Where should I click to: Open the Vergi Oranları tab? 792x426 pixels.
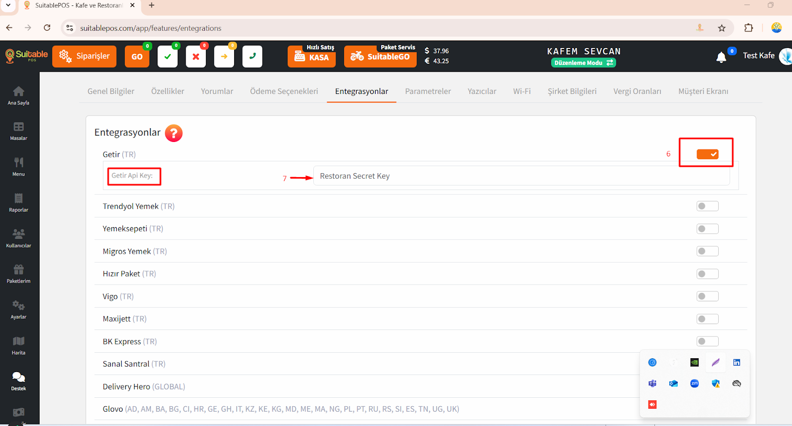(638, 91)
